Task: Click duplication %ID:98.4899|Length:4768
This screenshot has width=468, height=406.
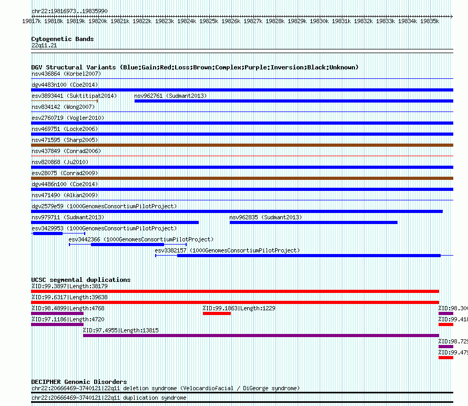Action: click(x=68, y=308)
